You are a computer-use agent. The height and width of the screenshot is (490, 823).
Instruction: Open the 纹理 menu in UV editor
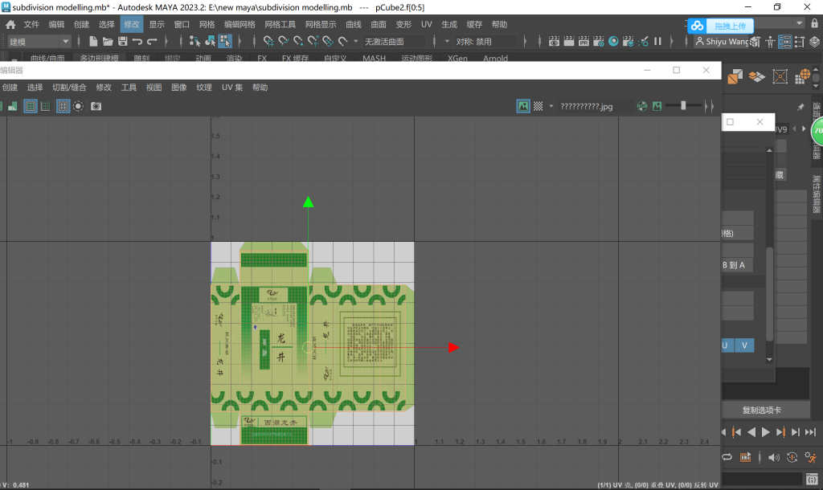point(204,88)
